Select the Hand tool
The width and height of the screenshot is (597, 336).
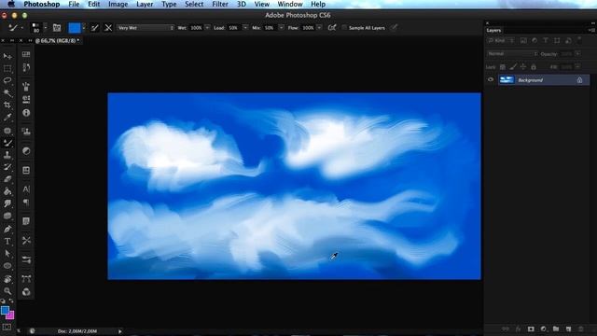[7, 279]
